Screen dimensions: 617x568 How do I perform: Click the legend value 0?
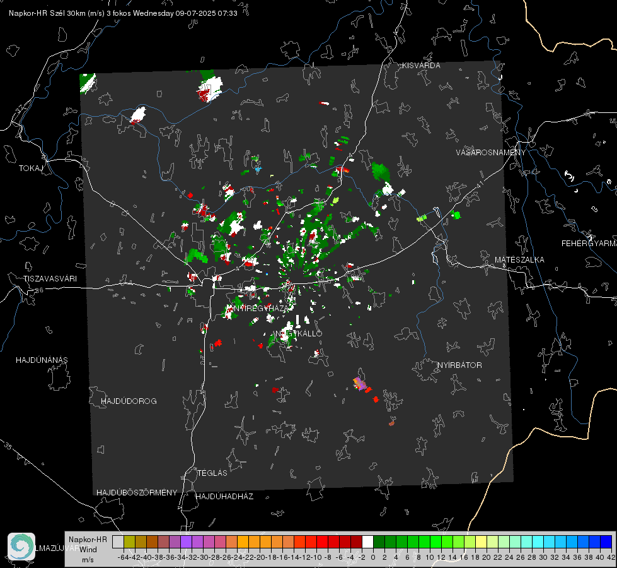373,557
